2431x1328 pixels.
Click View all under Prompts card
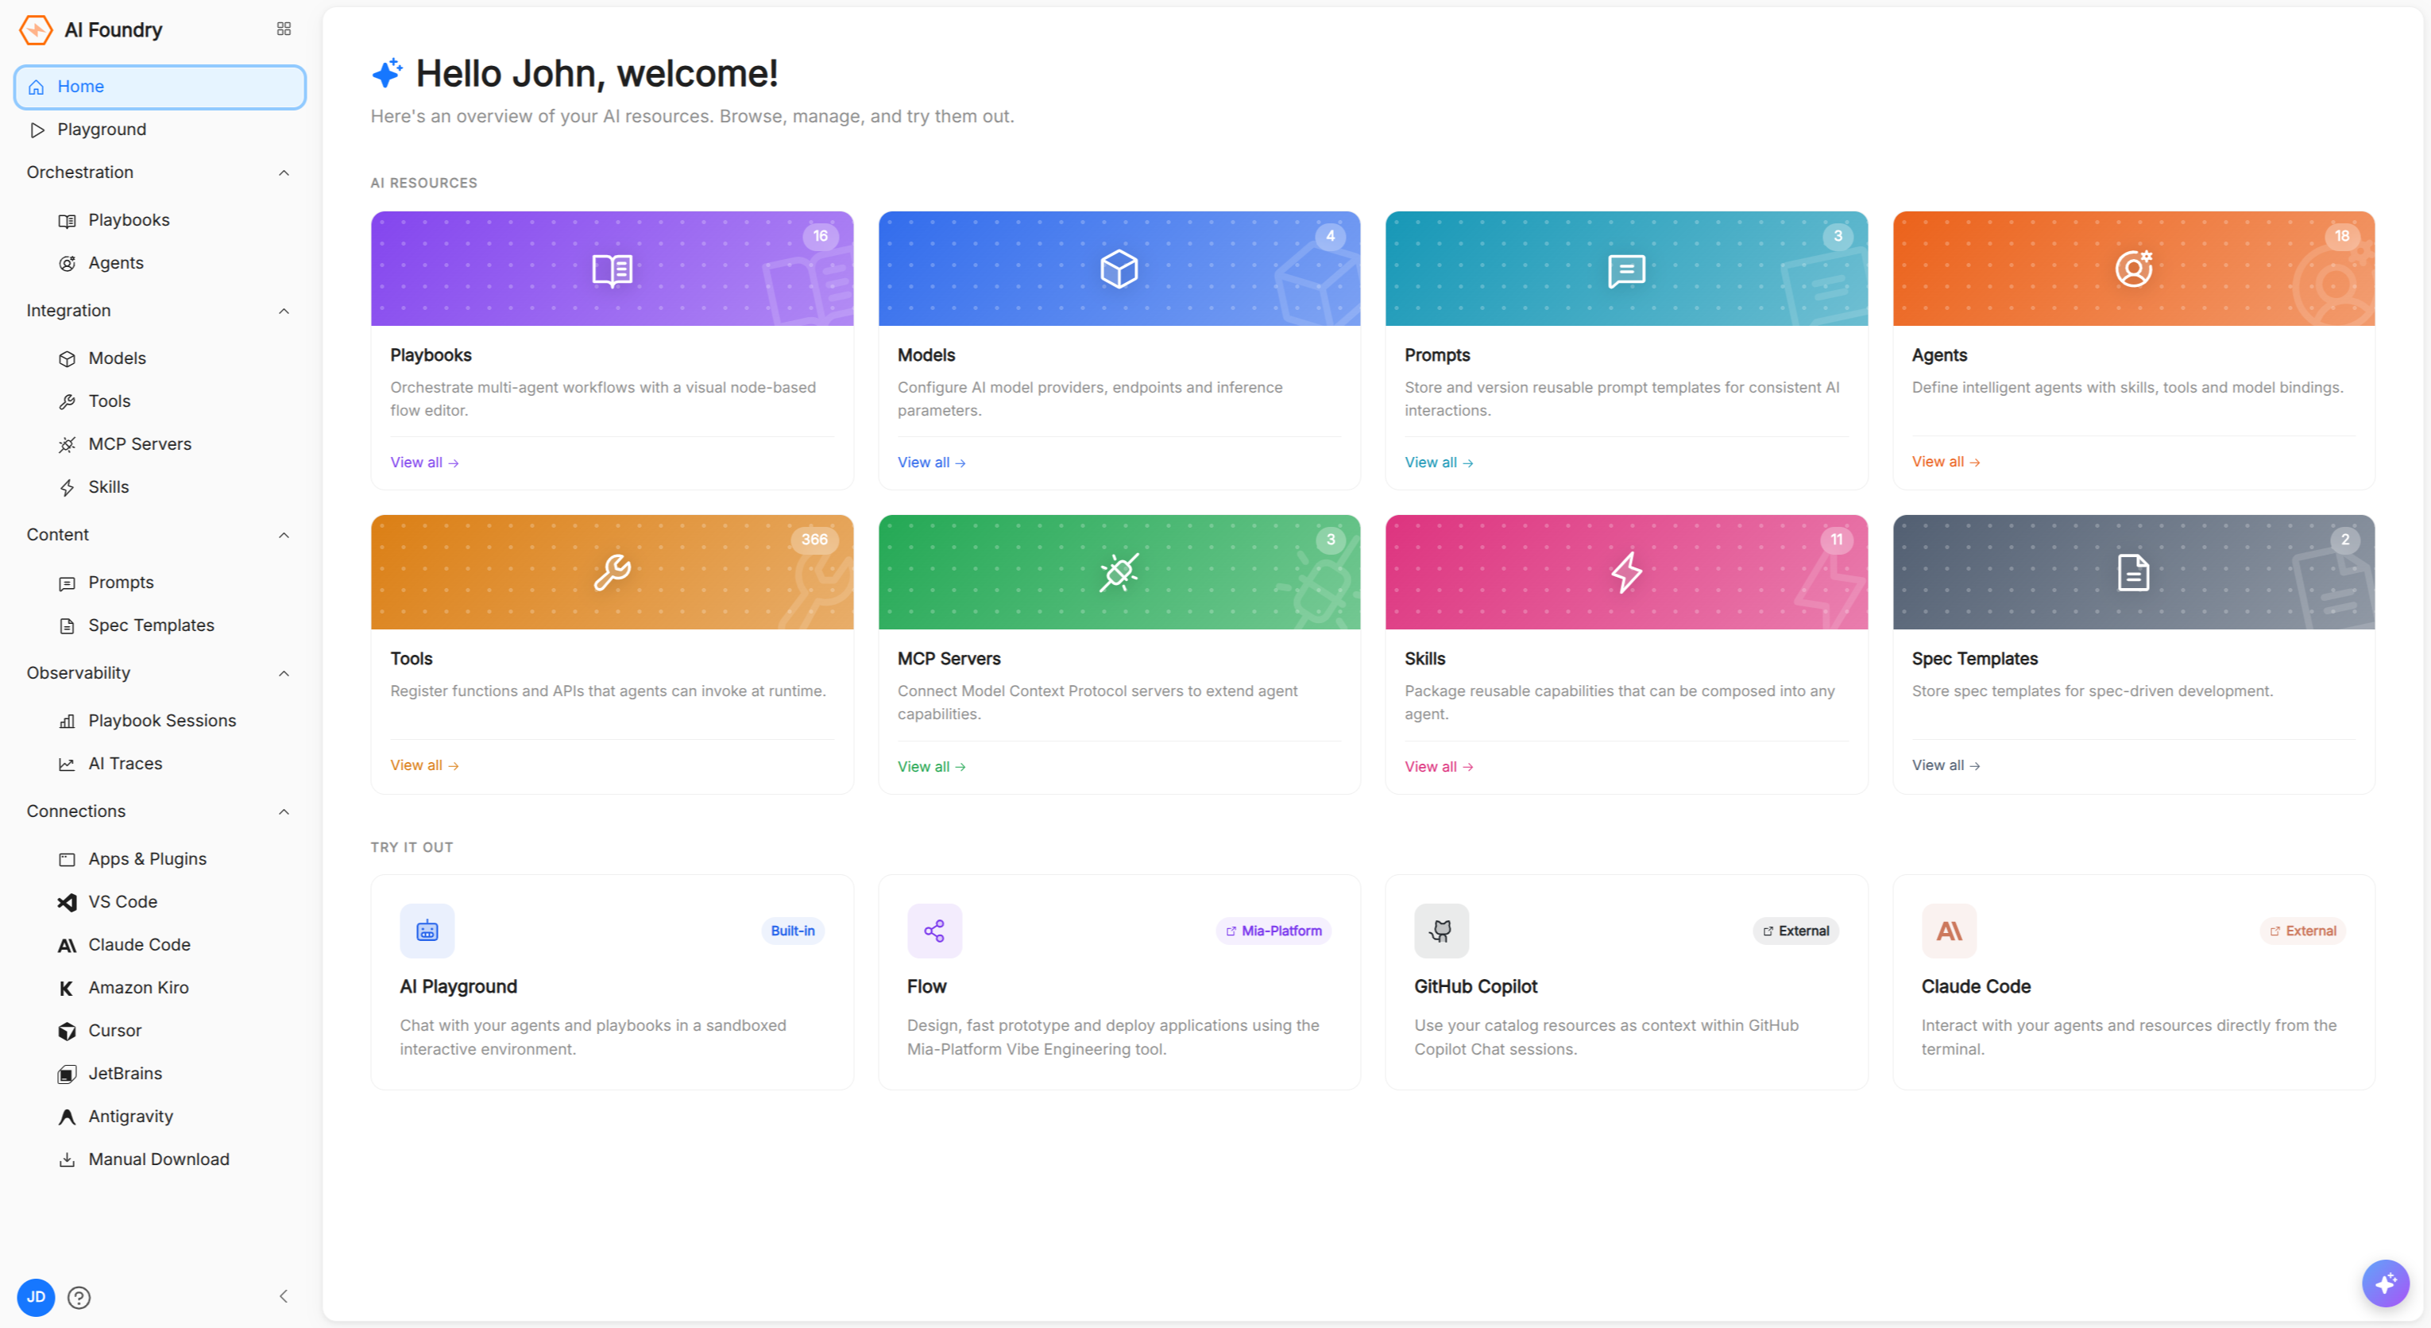coord(1440,463)
